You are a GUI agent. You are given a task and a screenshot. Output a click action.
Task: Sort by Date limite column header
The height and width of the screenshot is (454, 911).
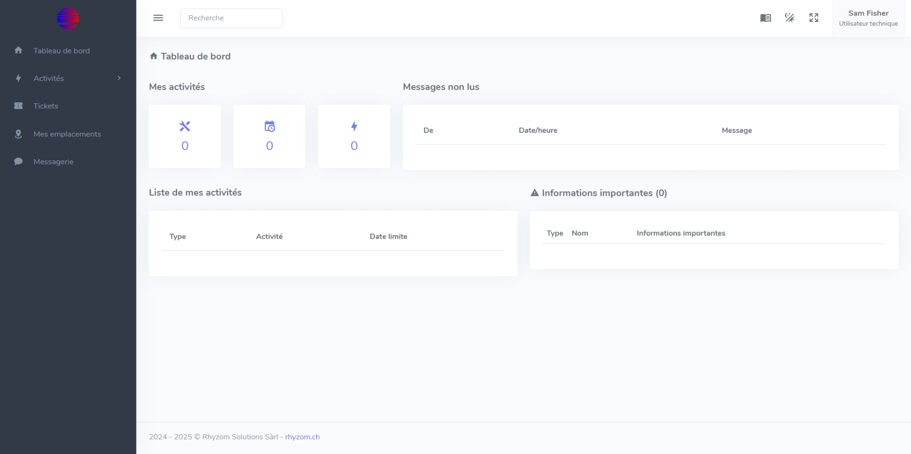388,237
